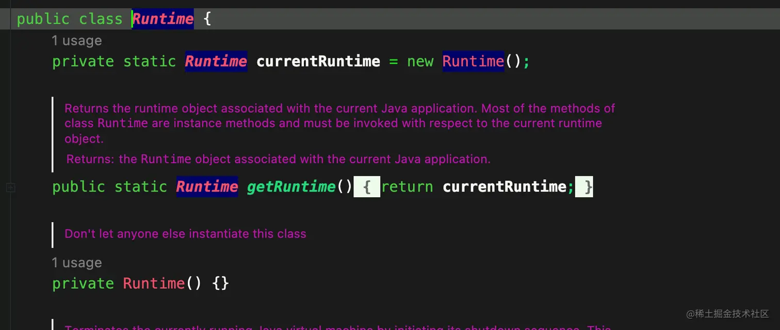780x330 pixels.
Task: Click the new keyword in field initializer
Action: coord(420,61)
